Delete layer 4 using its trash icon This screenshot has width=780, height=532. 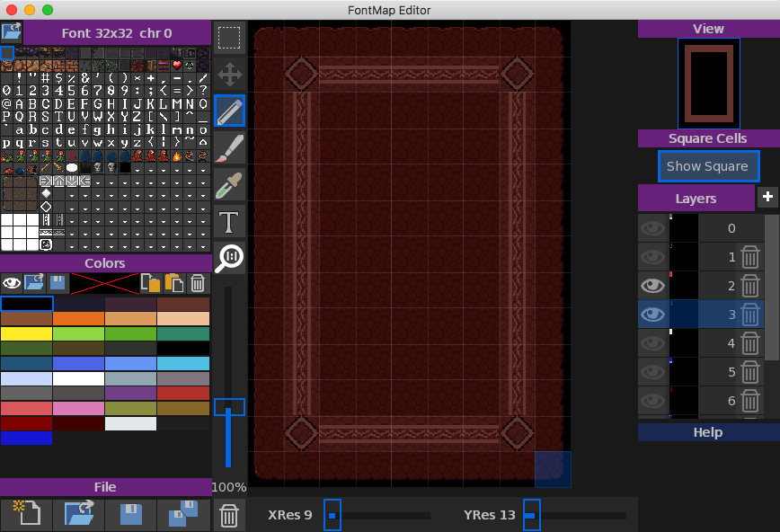pyautogui.click(x=751, y=343)
